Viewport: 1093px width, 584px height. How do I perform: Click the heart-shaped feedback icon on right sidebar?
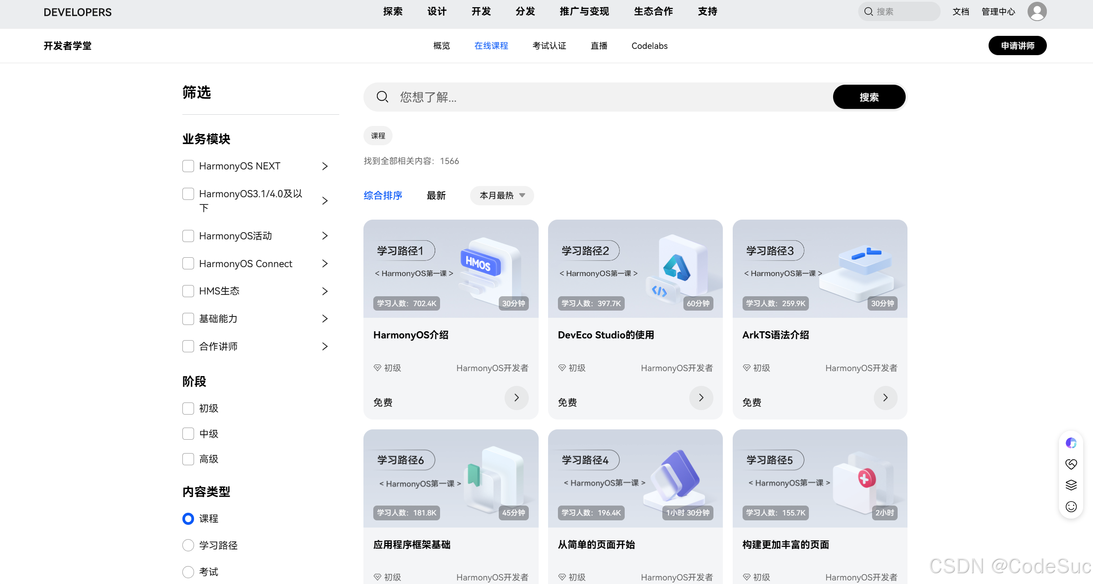(x=1071, y=464)
